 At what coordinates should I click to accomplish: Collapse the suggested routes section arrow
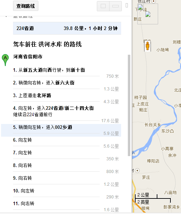pos(6,17)
